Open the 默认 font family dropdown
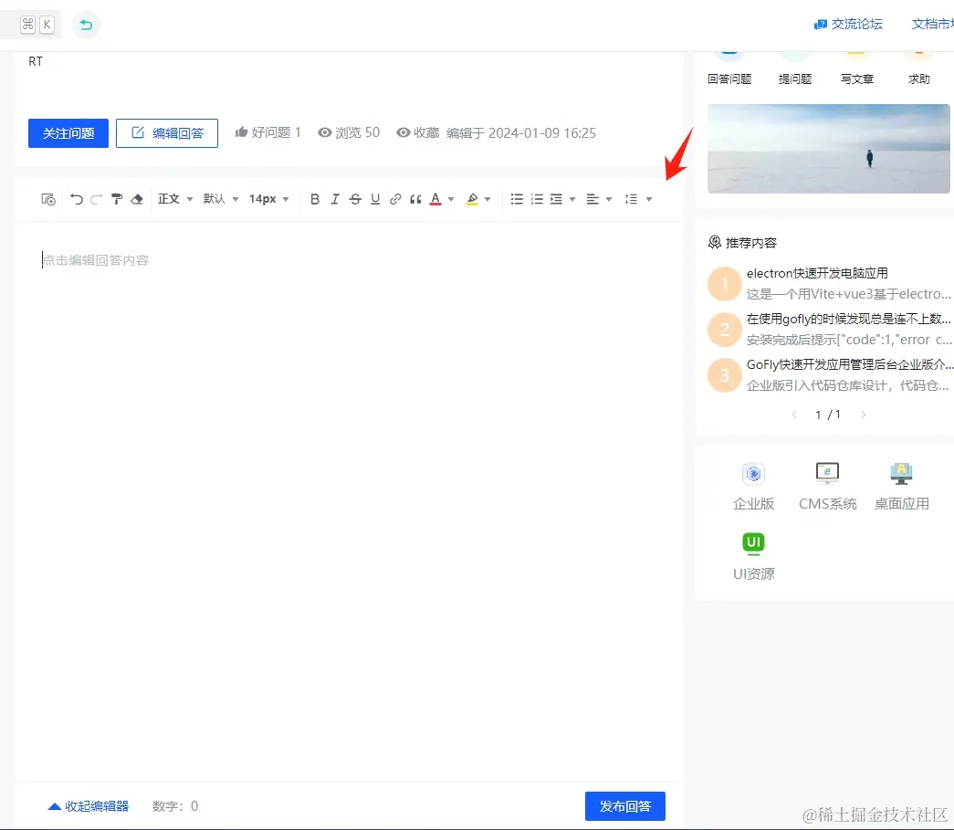The image size is (954, 830). tap(221, 199)
